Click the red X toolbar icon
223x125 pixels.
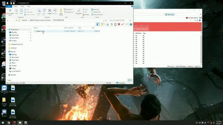click(x=119, y=24)
